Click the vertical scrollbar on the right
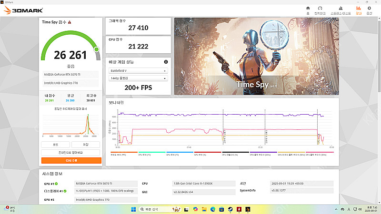Image resolution: width=381 pixels, height=214 pixels. 379,56
